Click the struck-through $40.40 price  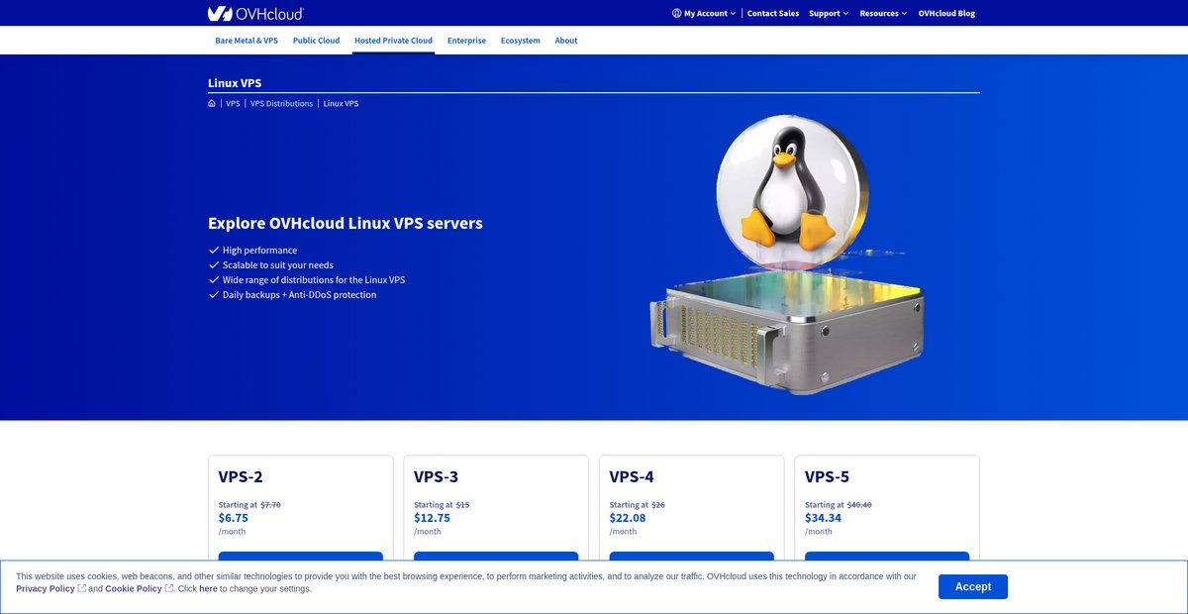859,504
